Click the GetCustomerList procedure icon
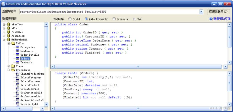Viewport: 233px width, 112px height. coord(18,96)
